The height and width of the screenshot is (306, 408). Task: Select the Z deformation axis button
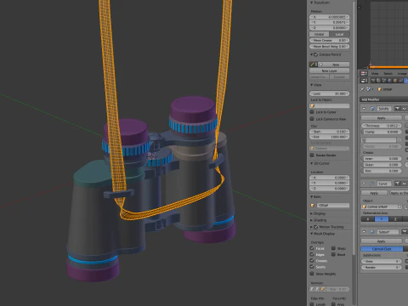(x=395, y=219)
